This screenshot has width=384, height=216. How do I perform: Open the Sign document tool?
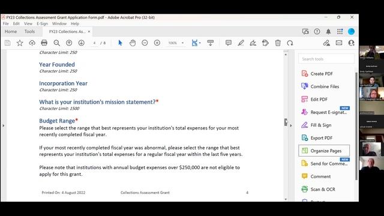tap(253, 43)
